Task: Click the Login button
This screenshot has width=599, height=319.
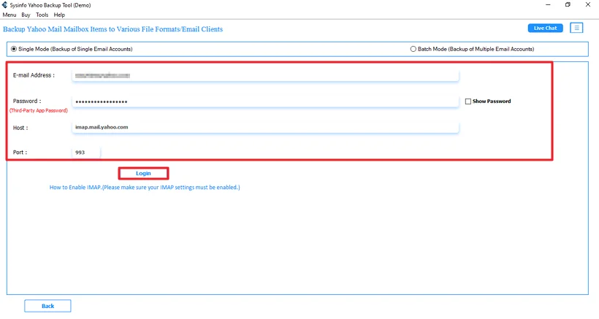Action: tap(143, 173)
